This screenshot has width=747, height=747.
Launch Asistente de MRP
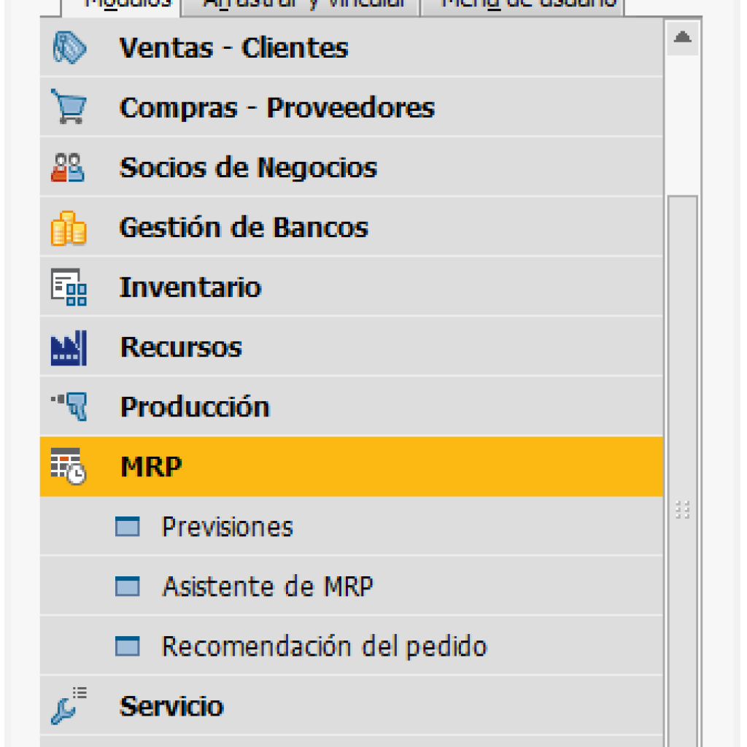click(x=352, y=586)
